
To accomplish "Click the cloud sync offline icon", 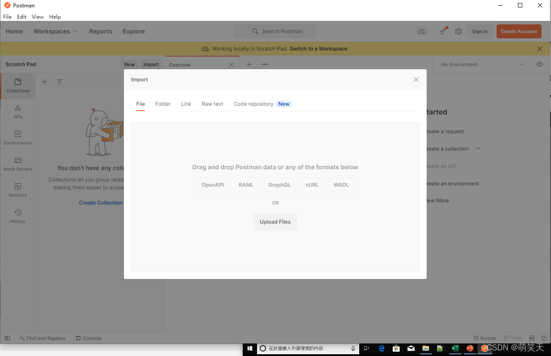I will [421, 31].
